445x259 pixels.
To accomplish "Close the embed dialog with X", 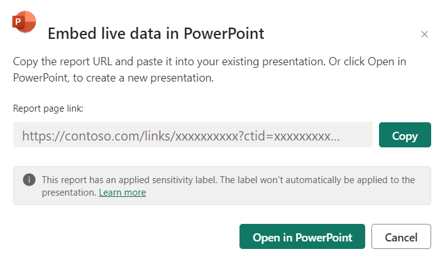I will tap(424, 34).
